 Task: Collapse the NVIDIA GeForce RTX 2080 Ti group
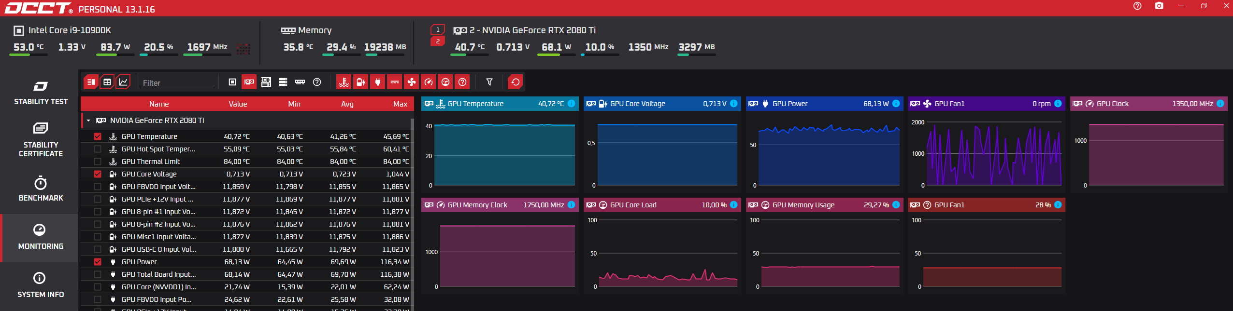click(88, 121)
